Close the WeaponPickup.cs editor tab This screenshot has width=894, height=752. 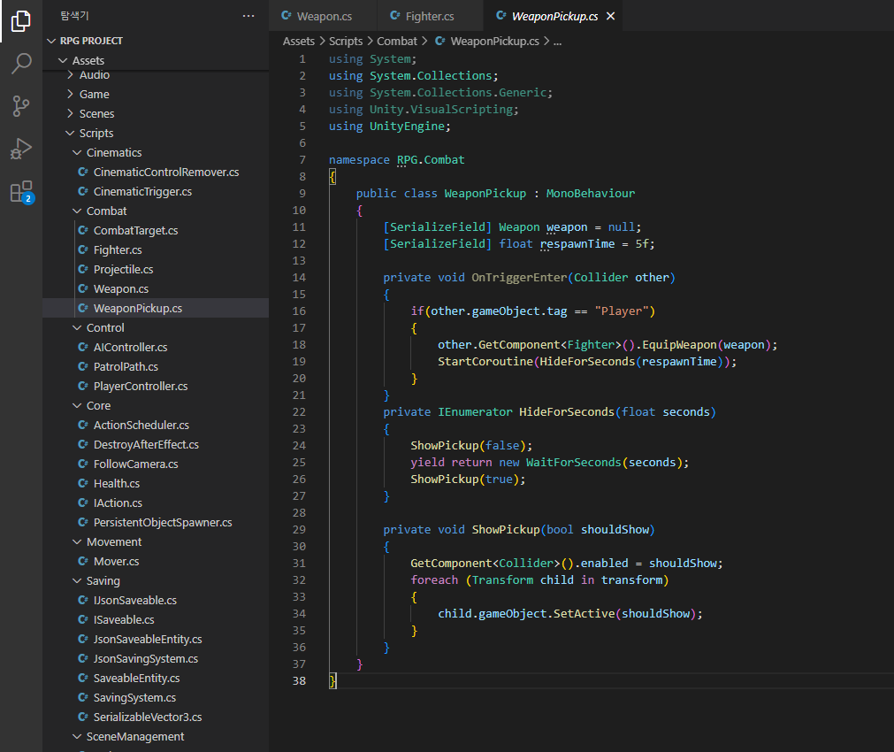[610, 16]
